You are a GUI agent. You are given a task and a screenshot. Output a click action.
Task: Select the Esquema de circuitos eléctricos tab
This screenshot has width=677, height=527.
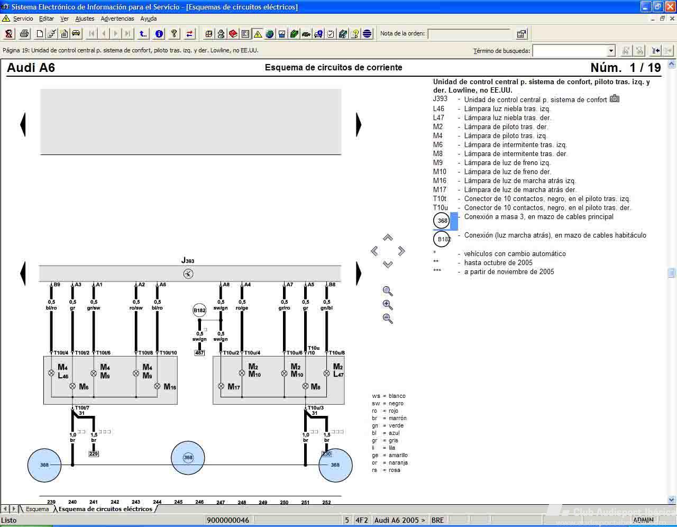tap(105, 509)
